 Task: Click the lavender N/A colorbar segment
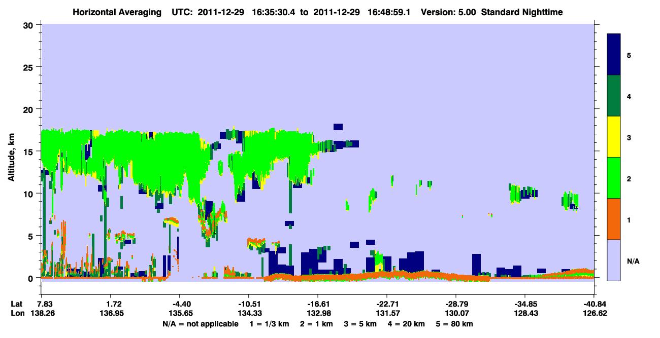[x=614, y=259]
